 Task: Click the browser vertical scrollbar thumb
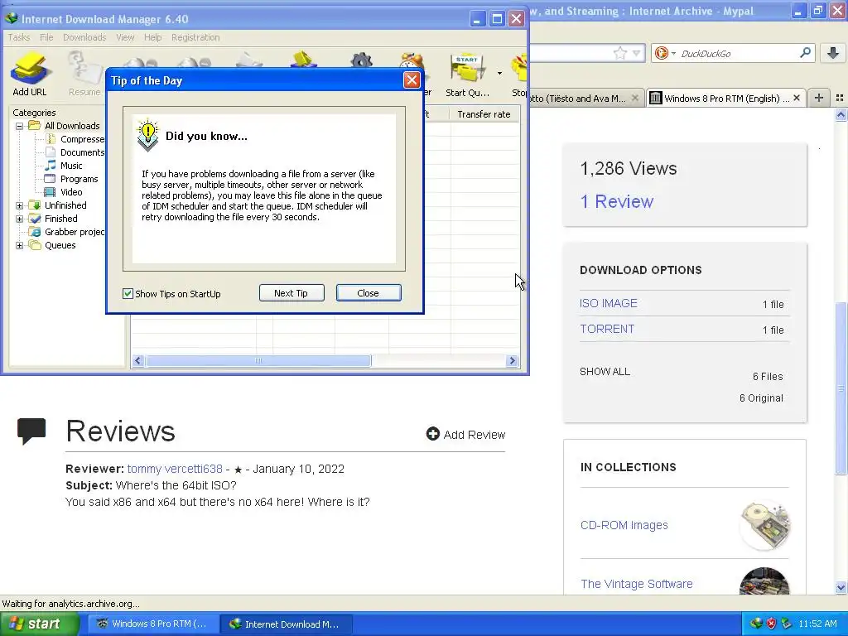tap(841, 388)
